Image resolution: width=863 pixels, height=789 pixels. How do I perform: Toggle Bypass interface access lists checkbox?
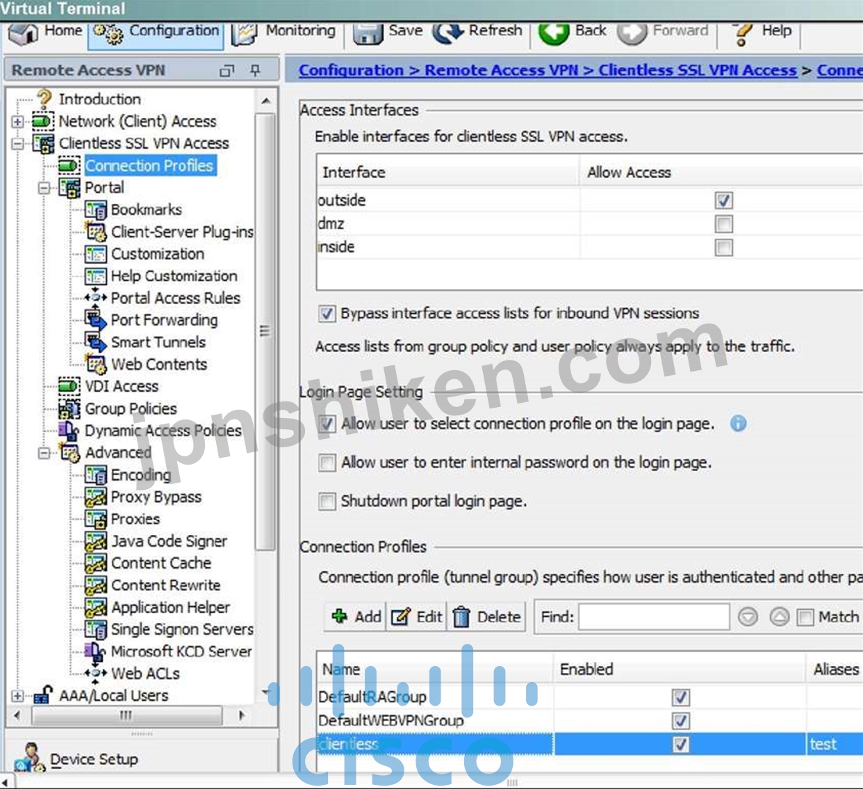pos(327,313)
